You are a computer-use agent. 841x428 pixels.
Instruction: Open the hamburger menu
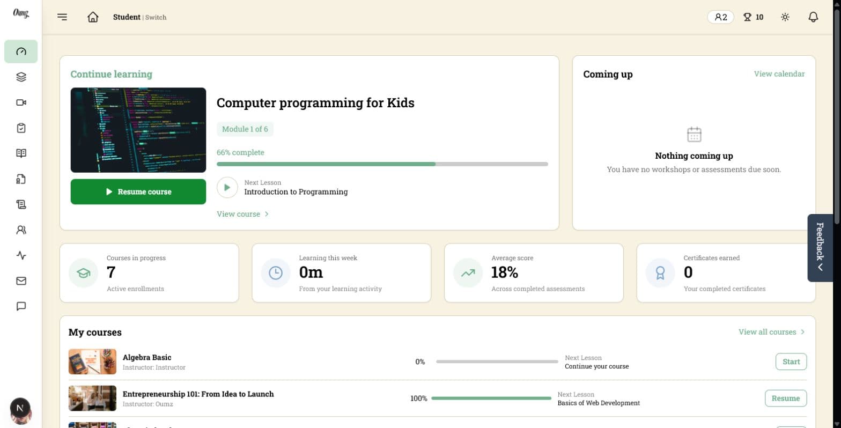click(x=62, y=17)
